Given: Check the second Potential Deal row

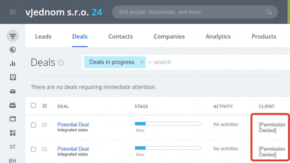Looking at the screenshot, I should [x=33, y=149].
